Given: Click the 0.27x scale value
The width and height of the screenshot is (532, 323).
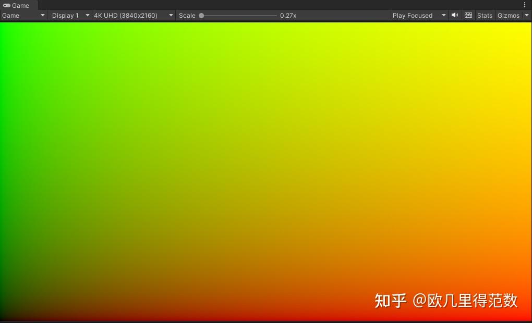Looking at the screenshot, I should (x=287, y=15).
